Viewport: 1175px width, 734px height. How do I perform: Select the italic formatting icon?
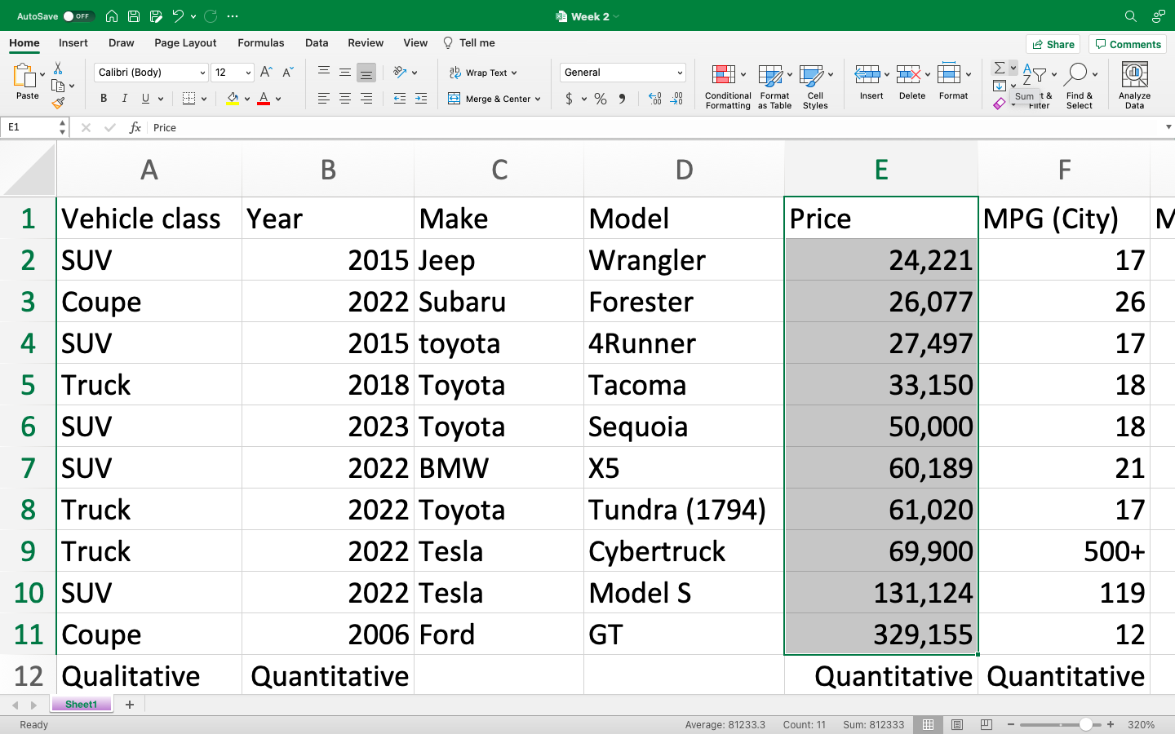click(x=123, y=98)
